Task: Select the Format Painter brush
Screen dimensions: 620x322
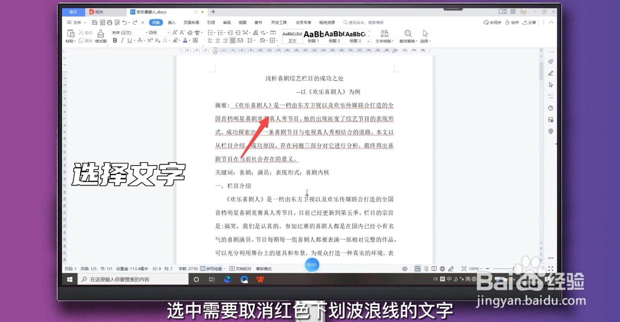Action: pyautogui.click(x=101, y=34)
